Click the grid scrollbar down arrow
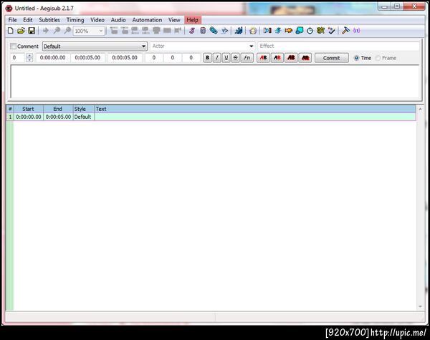 pyautogui.click(x=421, y=307)
